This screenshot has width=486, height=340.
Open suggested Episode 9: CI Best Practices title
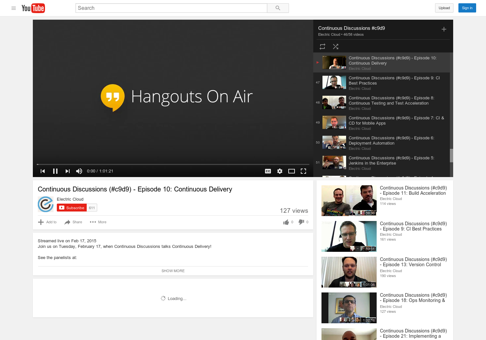(x=413, y=226)
